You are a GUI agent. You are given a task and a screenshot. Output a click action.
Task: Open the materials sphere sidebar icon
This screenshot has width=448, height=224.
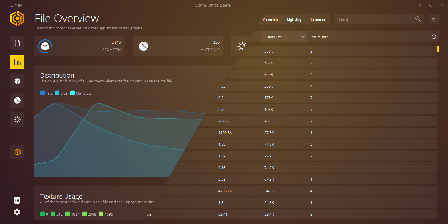tap(17, 100)
